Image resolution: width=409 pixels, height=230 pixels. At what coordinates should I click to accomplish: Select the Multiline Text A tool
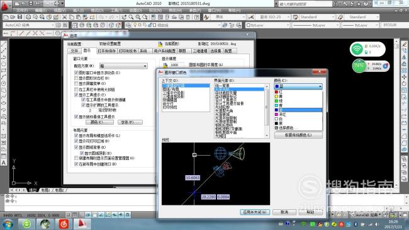pos(4,163)
